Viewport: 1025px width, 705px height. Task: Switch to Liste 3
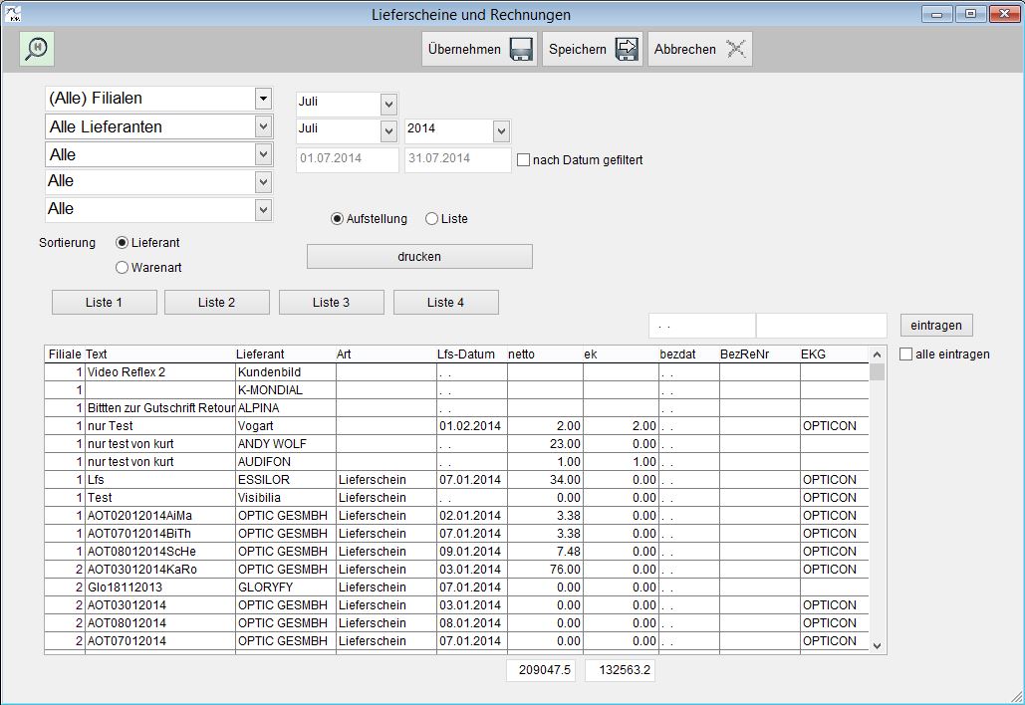pos(331,303)
